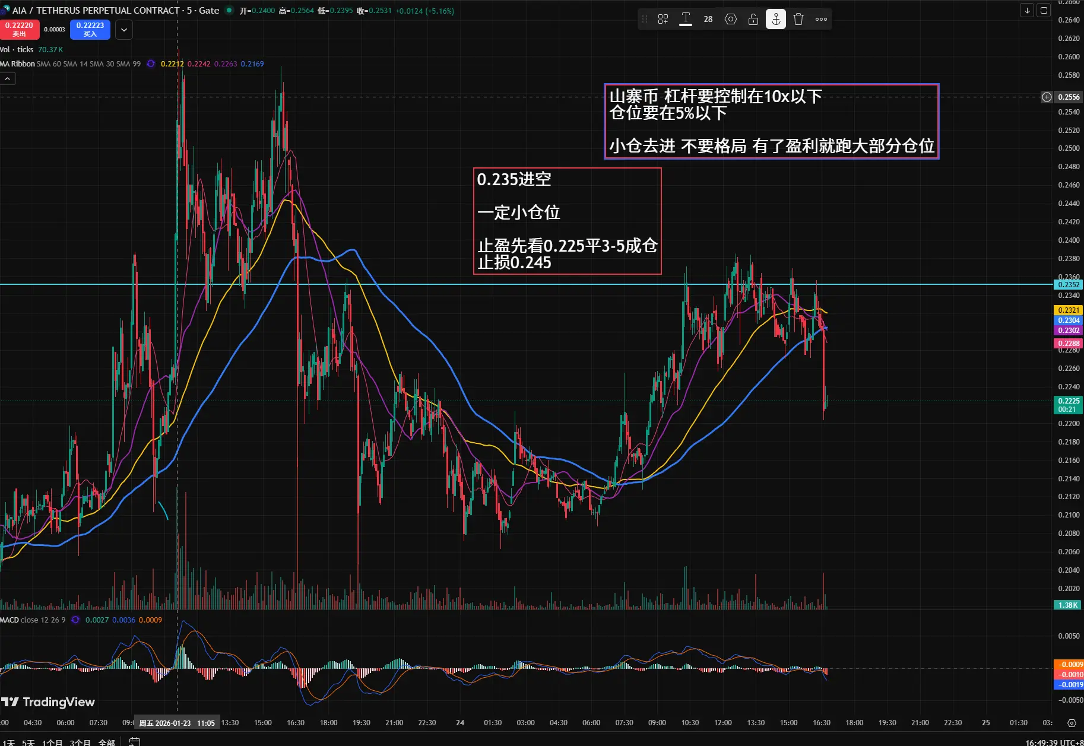Viewport: 1084px width, 746px height.
Task: Select the Vol · ticks indicator legend
Action: click(17, 50)
